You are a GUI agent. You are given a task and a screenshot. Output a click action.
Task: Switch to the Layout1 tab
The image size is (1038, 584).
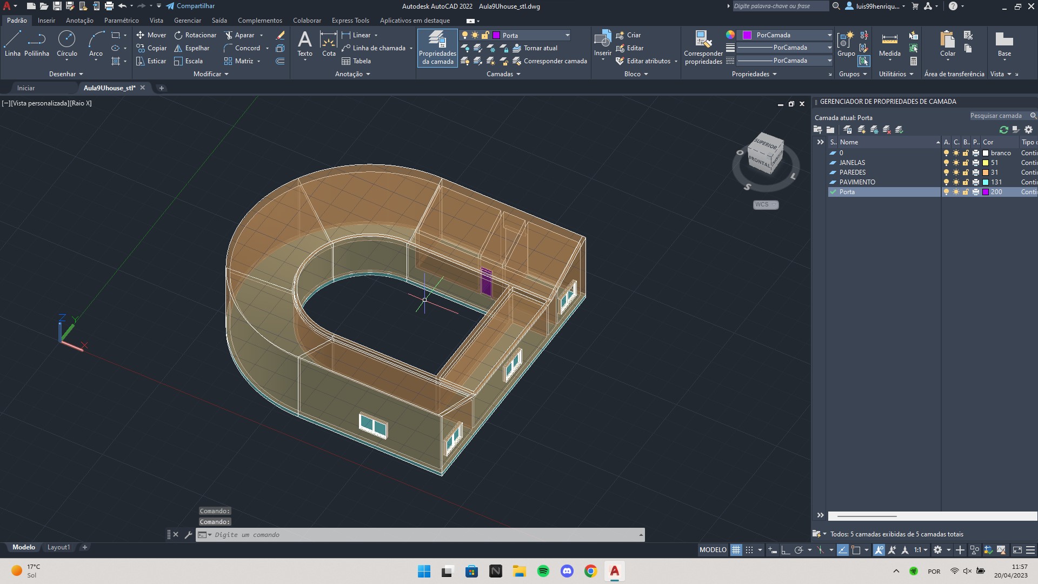pos(58,547)
